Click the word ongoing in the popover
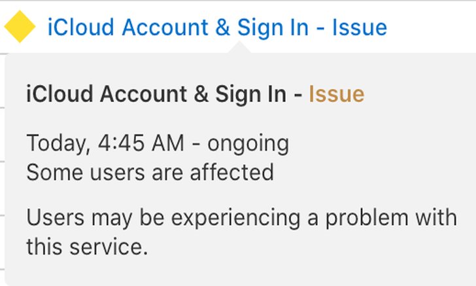This screenshot has height=286, width=476. point(248,145)
